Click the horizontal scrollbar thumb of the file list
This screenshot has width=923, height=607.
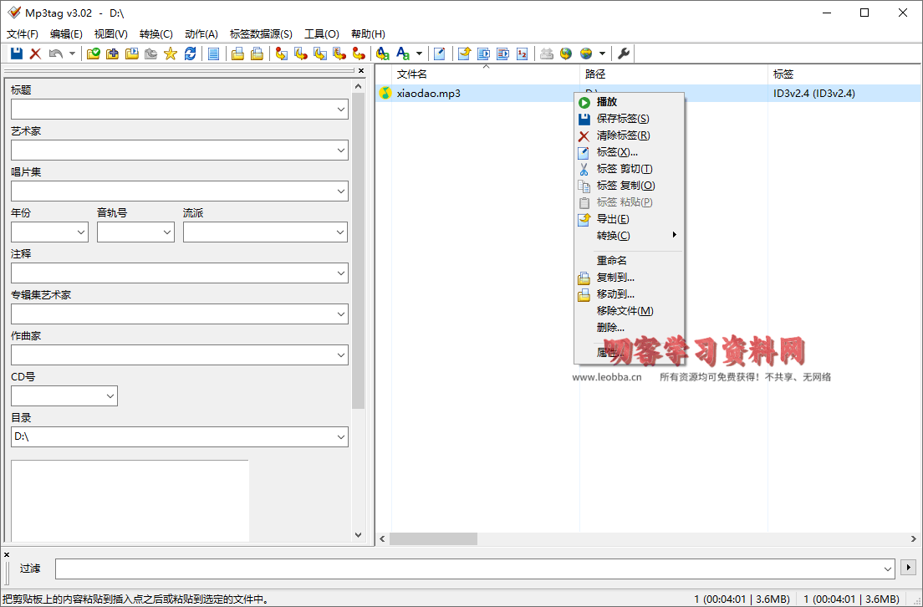tap(433, 539)
